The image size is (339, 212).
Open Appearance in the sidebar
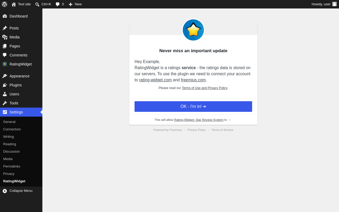coord(21,76)
